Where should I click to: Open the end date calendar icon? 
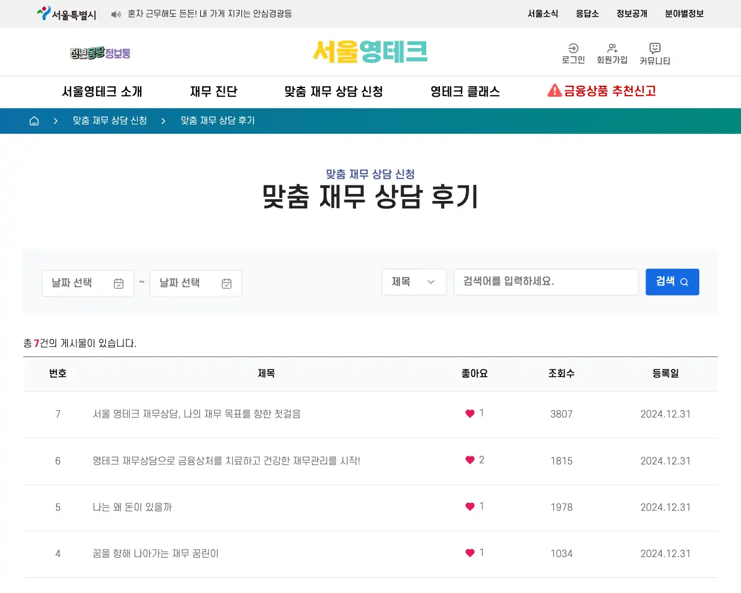pos(226,283)
